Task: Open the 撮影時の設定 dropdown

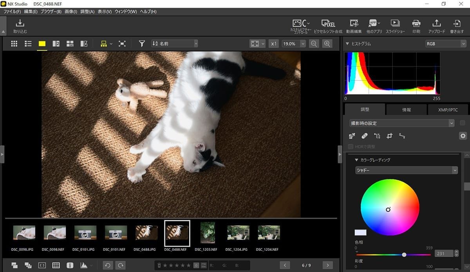Action: [402, 123]
